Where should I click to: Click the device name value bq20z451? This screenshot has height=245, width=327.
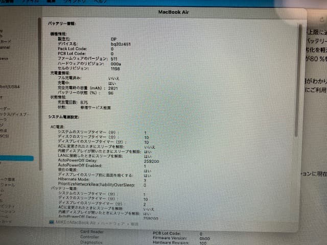[x=121, y=44]
